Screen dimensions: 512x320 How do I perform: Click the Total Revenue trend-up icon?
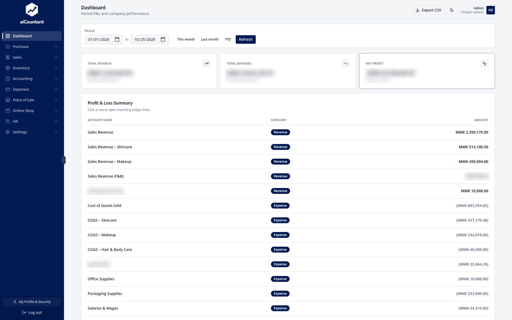(206, 63)
